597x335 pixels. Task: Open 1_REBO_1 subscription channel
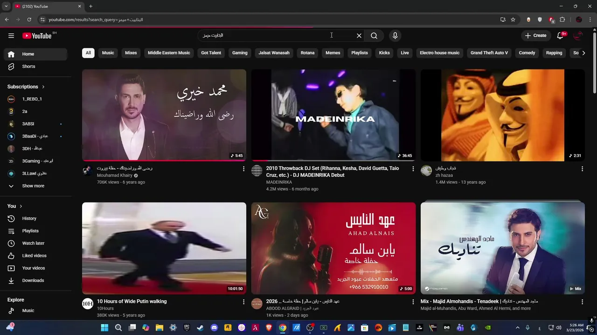(35, 99)
